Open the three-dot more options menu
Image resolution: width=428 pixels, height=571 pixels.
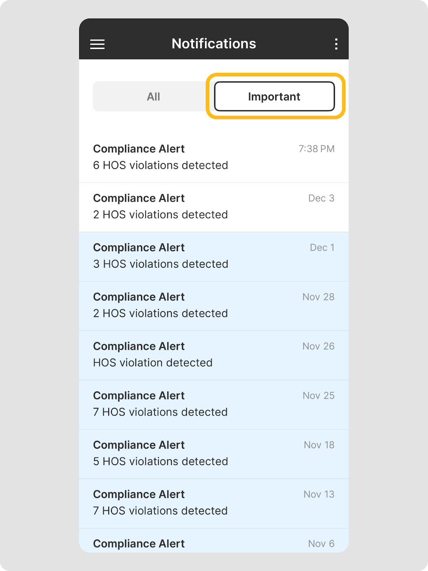point(336,44)
